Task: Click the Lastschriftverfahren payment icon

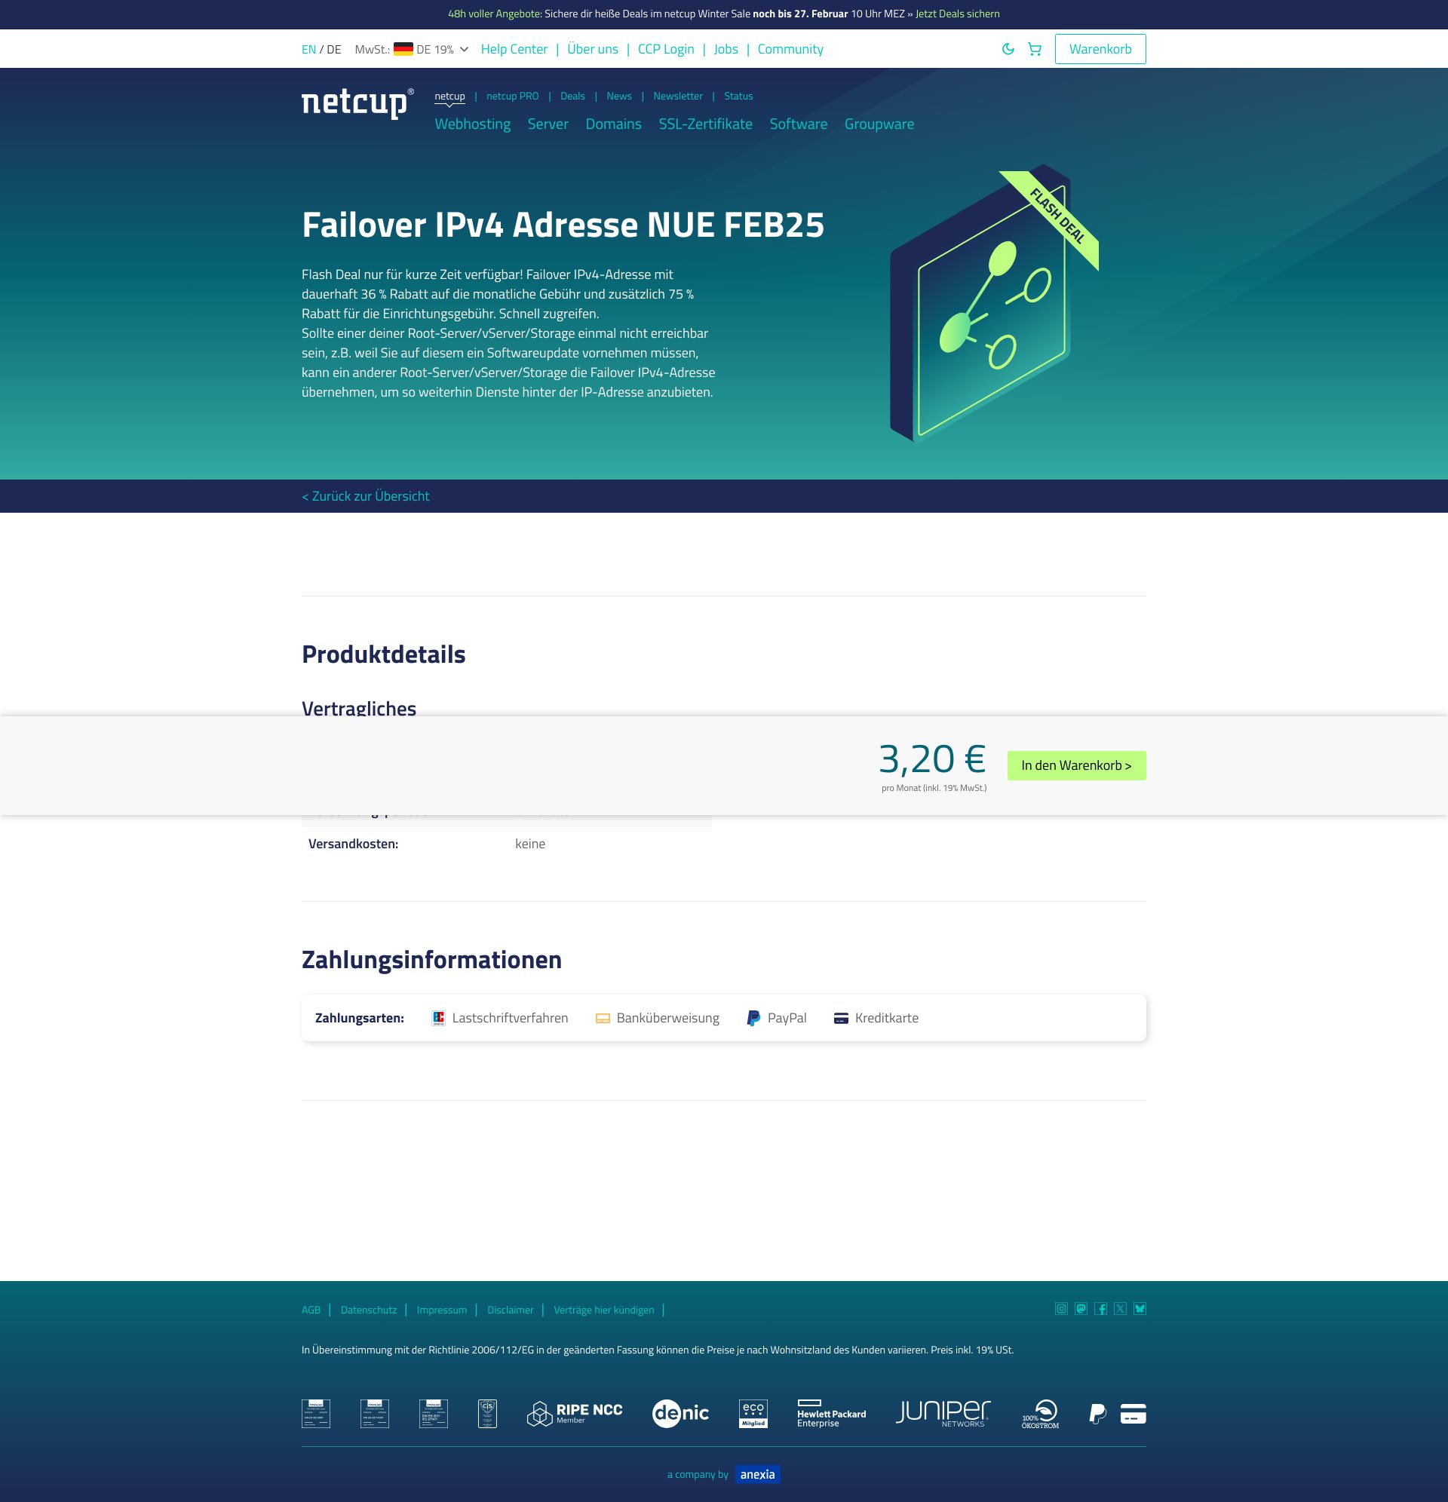Action: click(438, 1018)
